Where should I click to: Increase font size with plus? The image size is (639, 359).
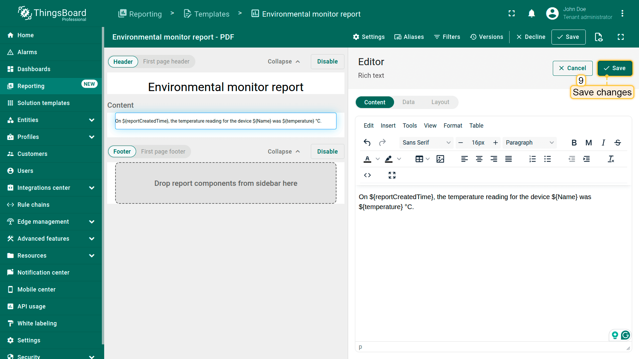point(496,143)
